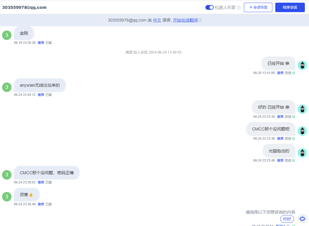Click timestamp 06-24 23:38:02

click(25, 182)
